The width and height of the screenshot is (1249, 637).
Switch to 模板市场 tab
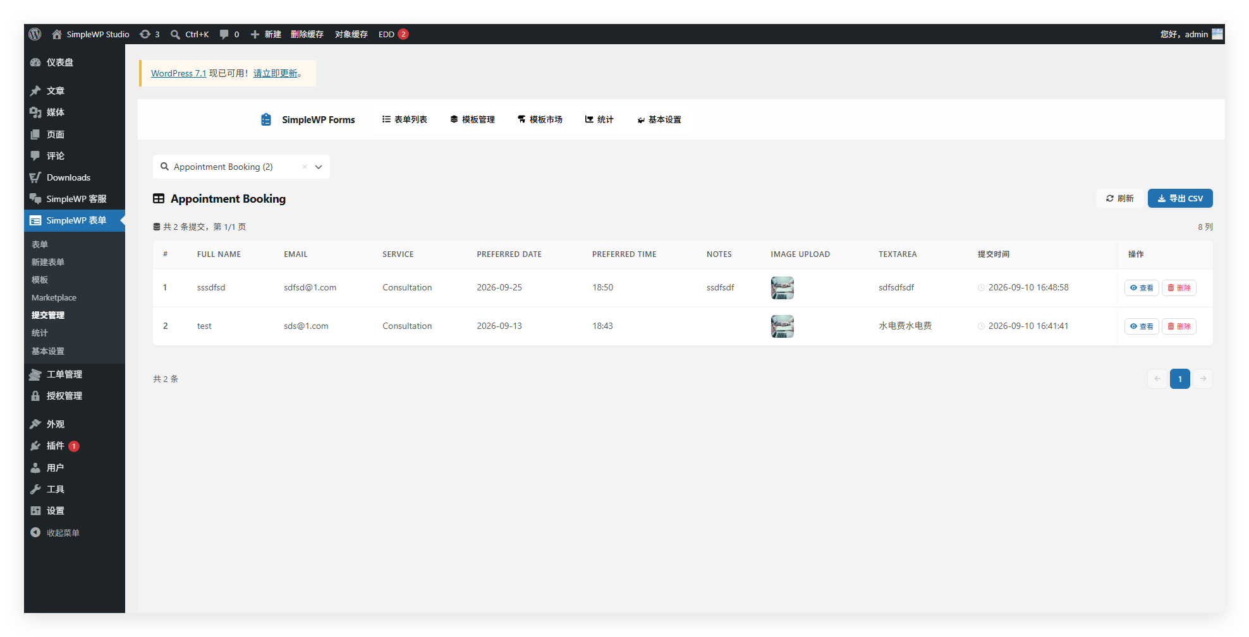click(540, 119)
